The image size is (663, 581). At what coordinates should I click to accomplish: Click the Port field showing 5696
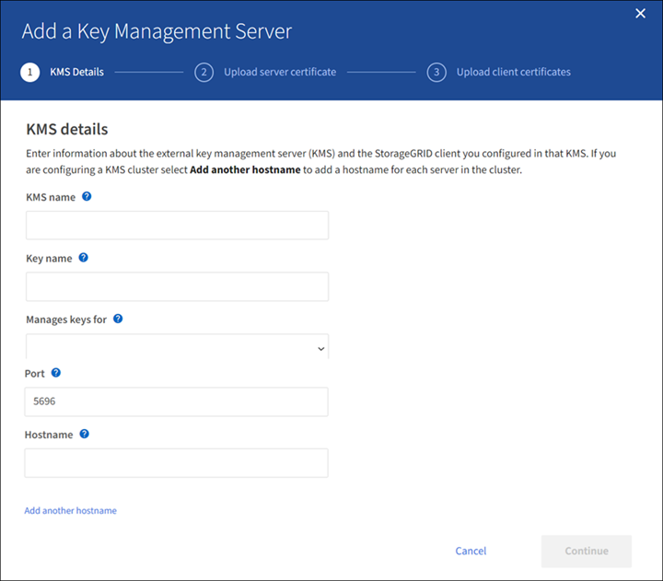pos(177,401)
